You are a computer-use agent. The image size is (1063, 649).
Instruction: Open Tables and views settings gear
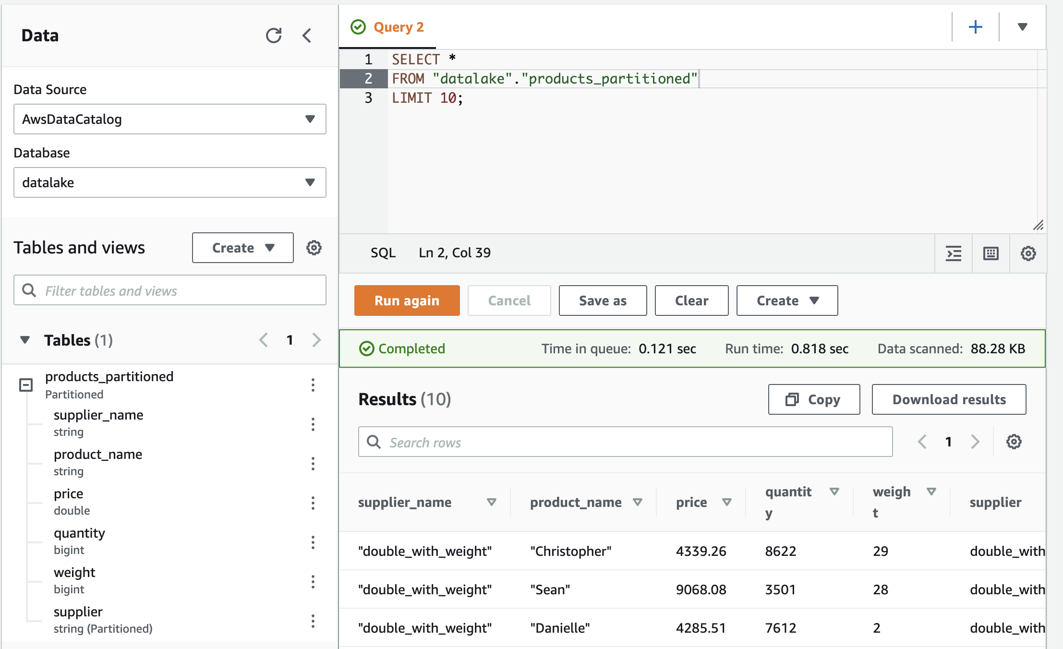click(x=314, y=248)
